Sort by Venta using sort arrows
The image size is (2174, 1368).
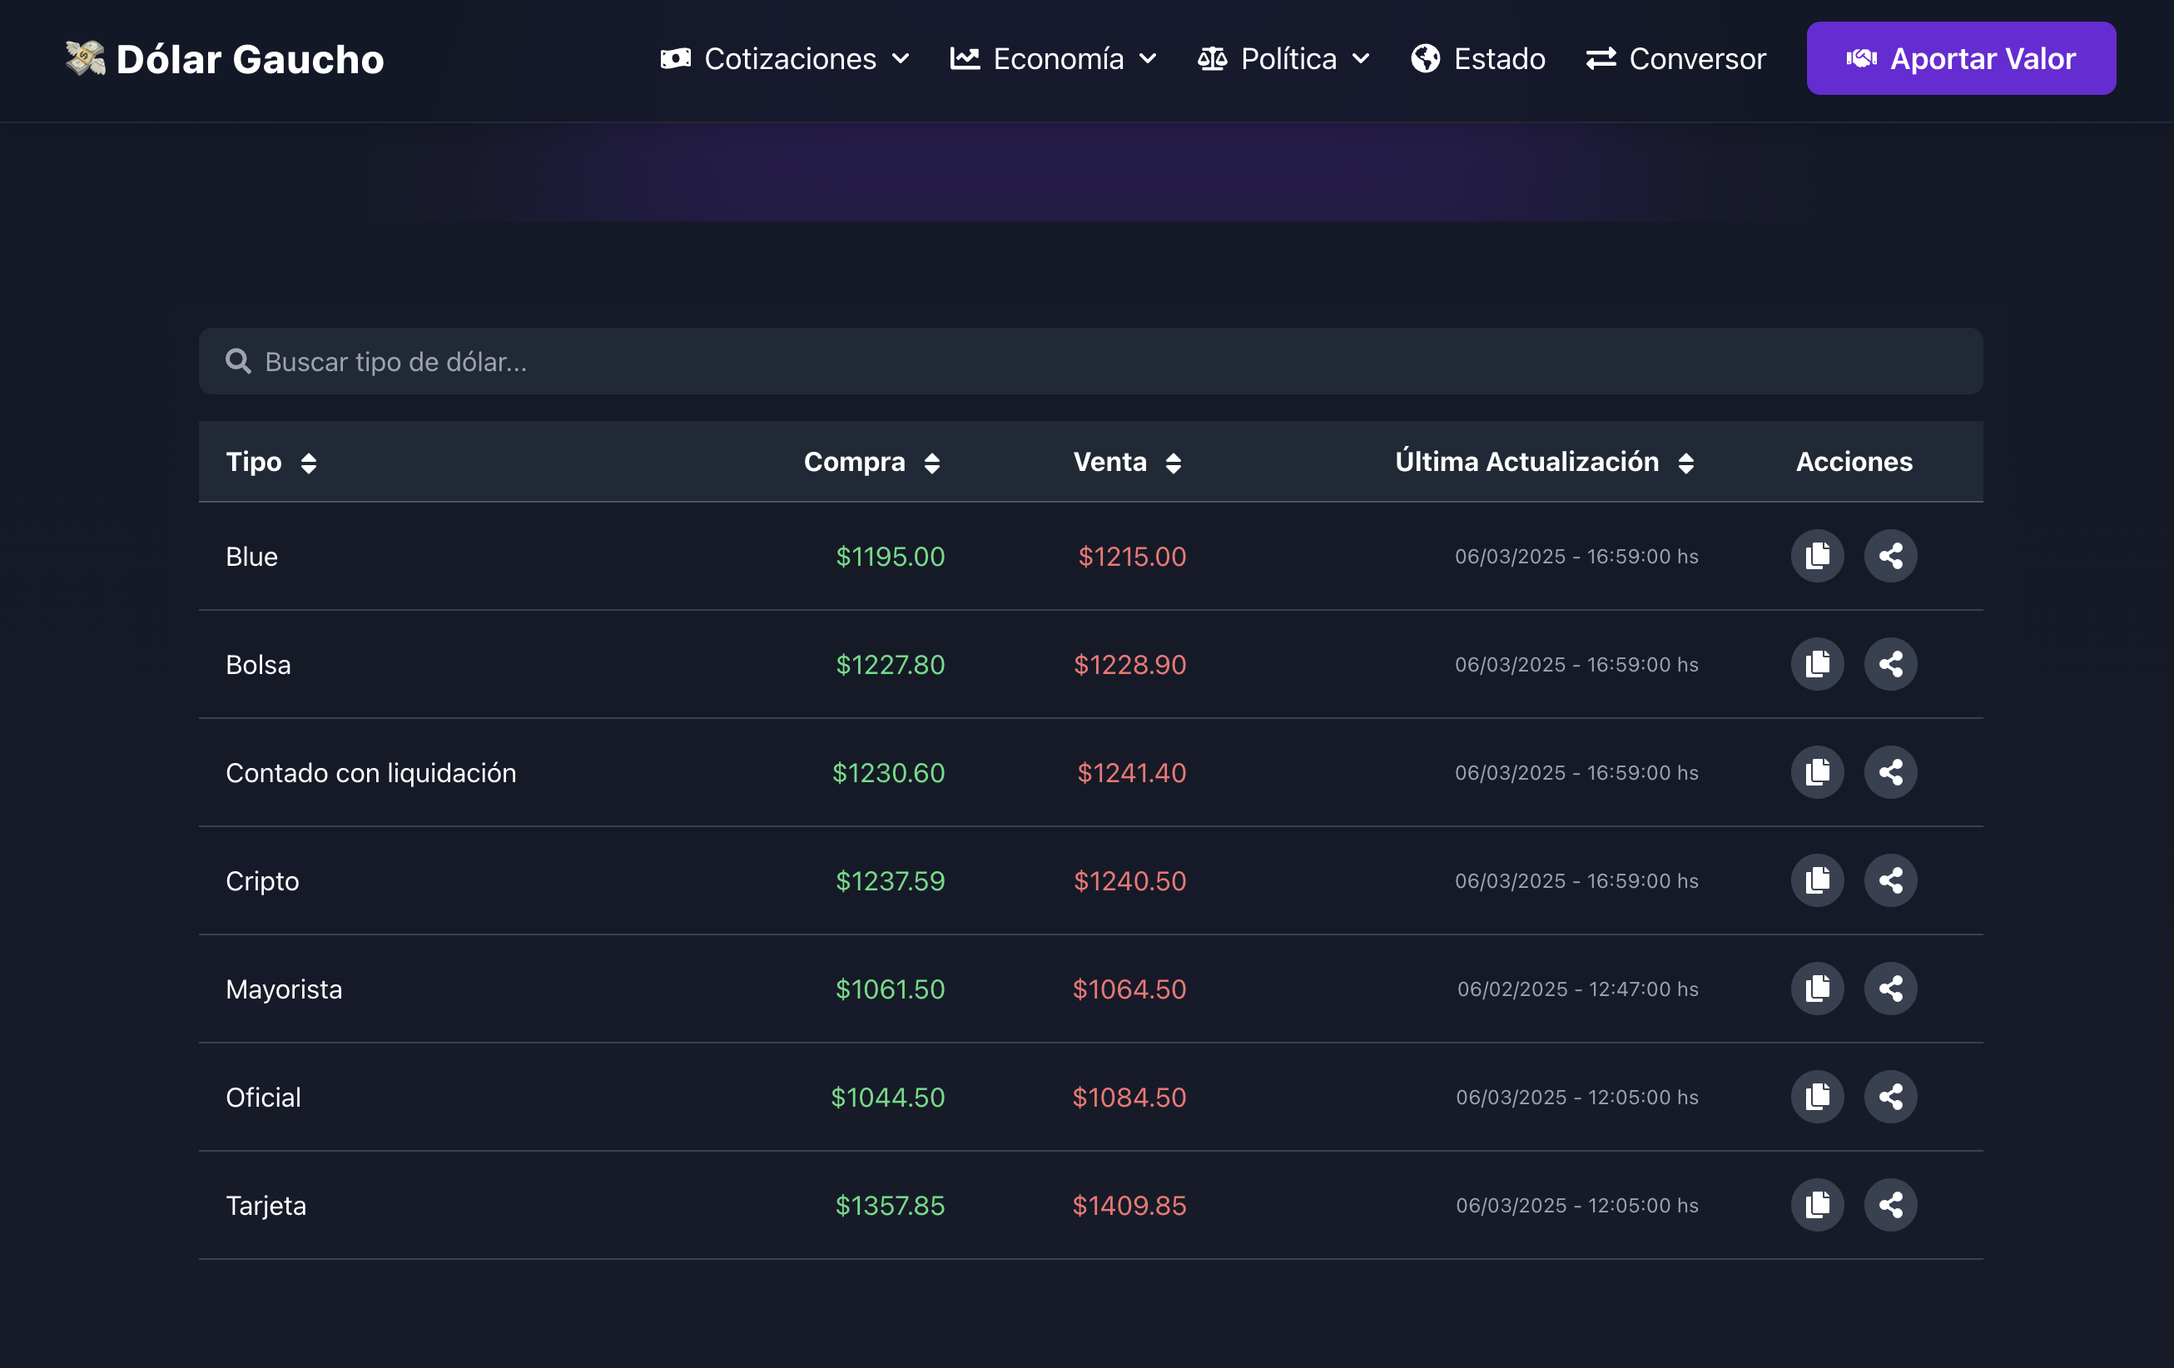(x=1174, y=463)
